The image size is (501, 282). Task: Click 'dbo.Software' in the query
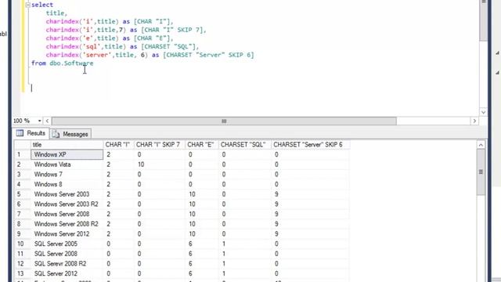click(71, 63)
